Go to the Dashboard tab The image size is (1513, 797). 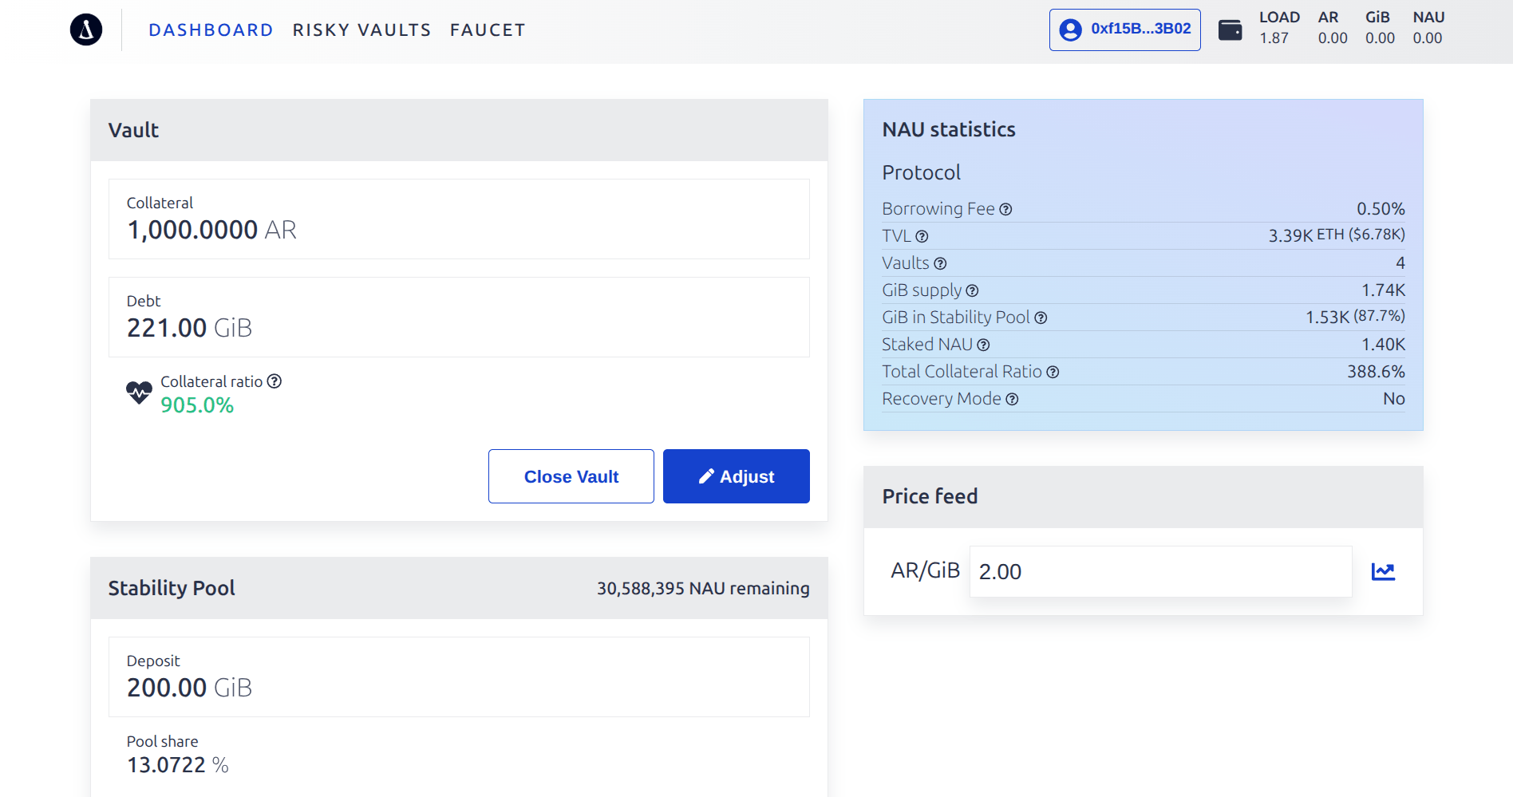211,30
